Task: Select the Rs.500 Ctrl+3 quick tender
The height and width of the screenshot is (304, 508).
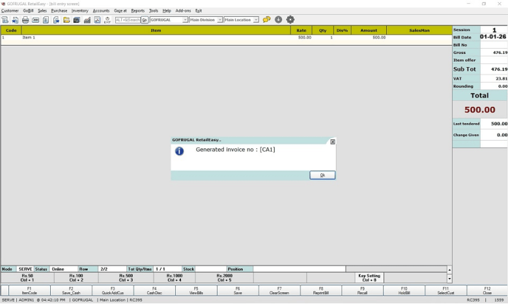Action: coord(126,278)
